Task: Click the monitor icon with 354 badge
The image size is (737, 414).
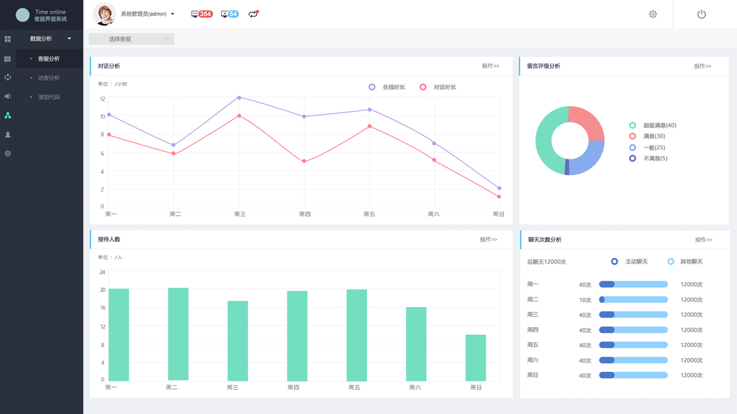Action: coord(202,14)
